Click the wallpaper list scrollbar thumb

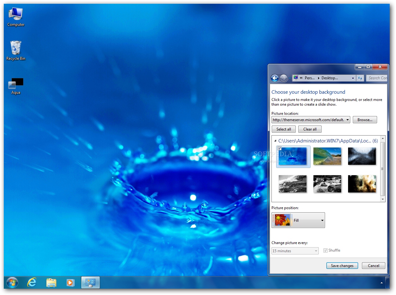pyautogui.click(x=383, y=169)
